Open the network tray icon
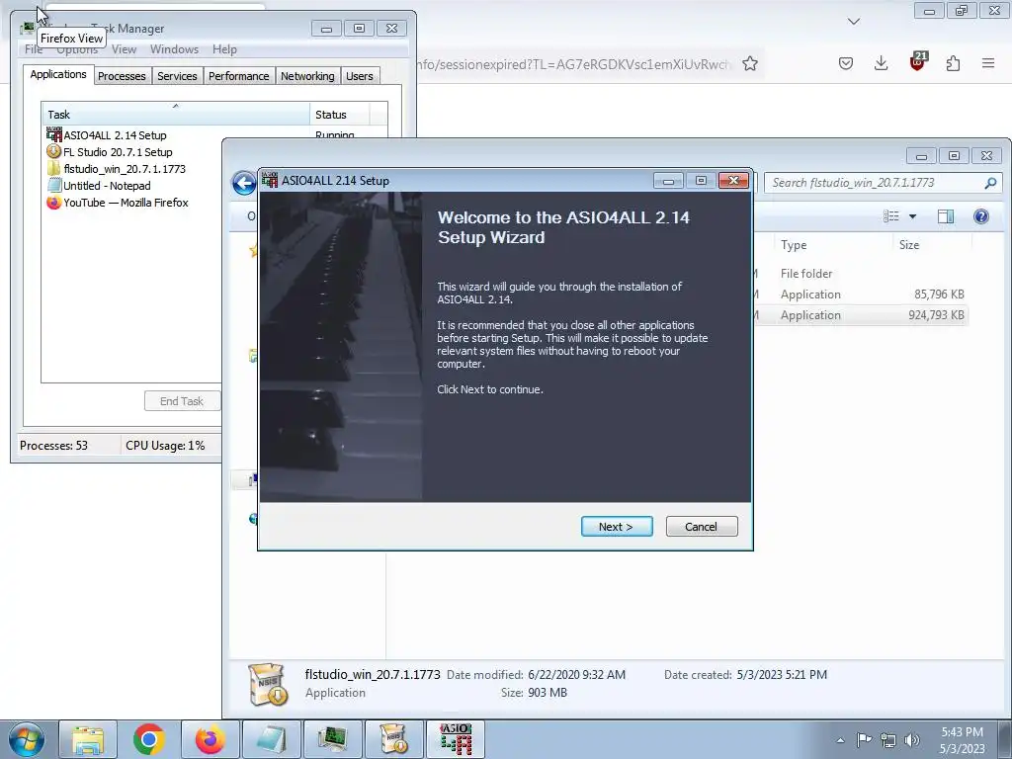Viewport: 1012px width, 759px height. 888,740
